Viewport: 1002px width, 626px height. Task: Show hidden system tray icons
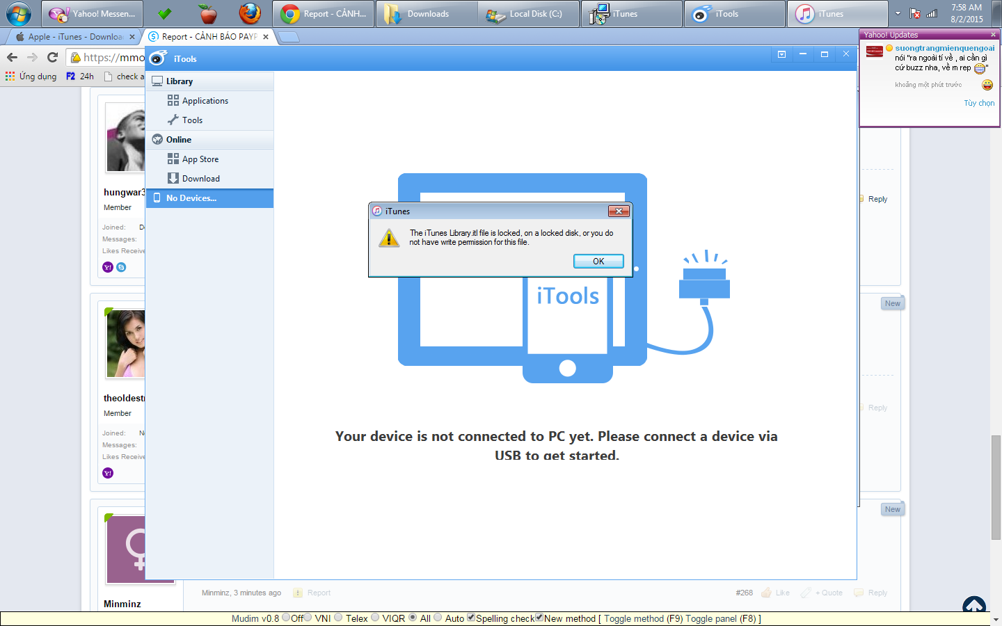pos(898,14)
